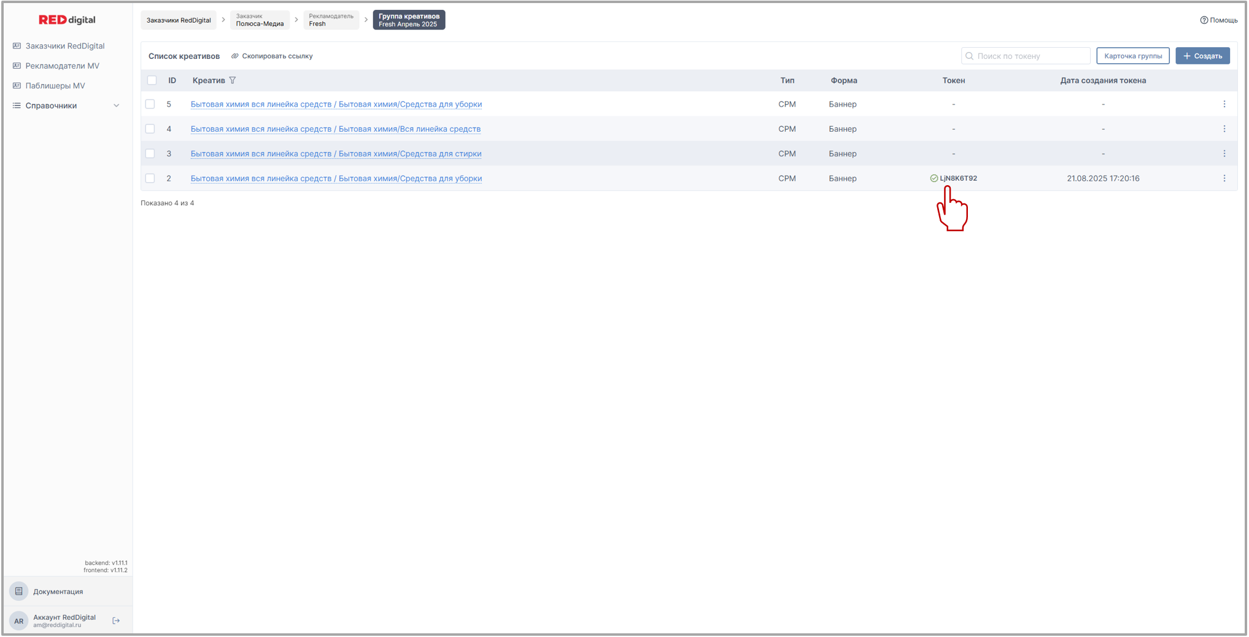The image size is (1249, 637).
Task: Click the green token status check icon
Action: point(934,178)
